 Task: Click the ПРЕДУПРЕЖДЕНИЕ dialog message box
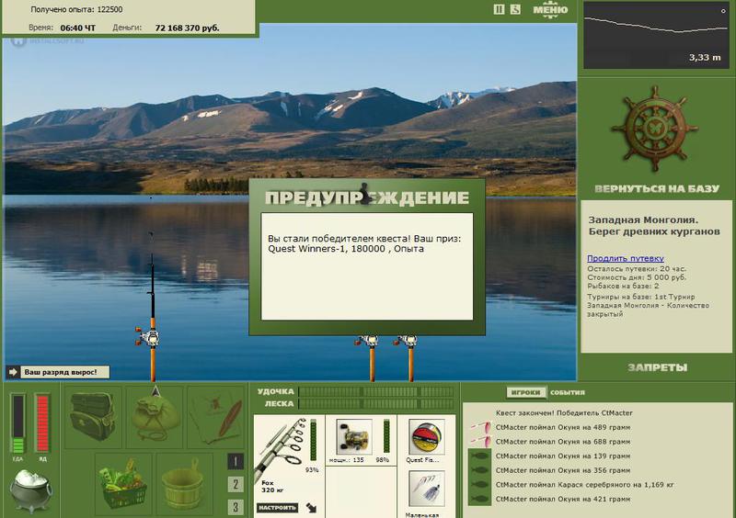point(367,266)
